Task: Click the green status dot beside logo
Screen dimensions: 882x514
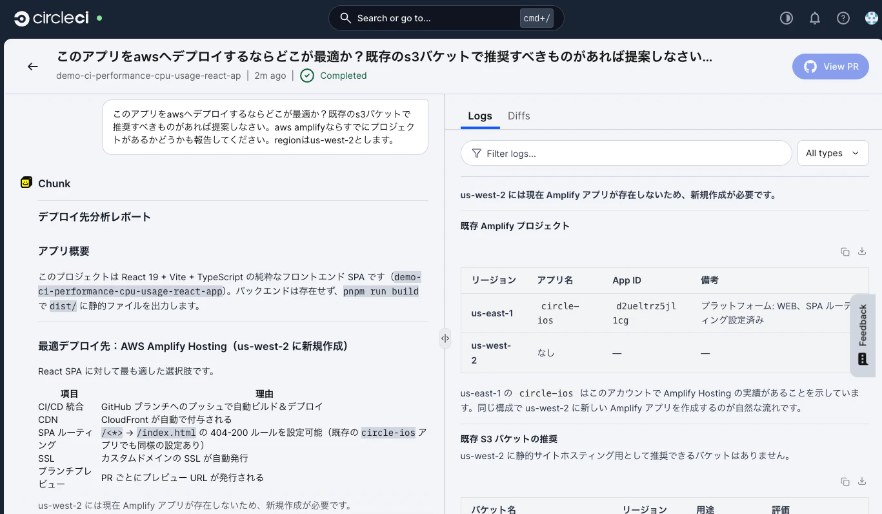Action: [x=99, y=18]
